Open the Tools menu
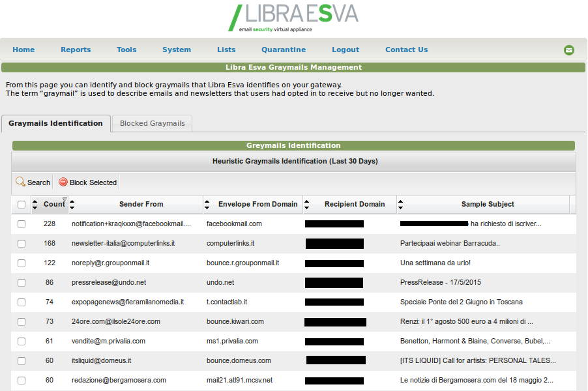The width and height of the screenshot is (588, 391). click(126, 50)
